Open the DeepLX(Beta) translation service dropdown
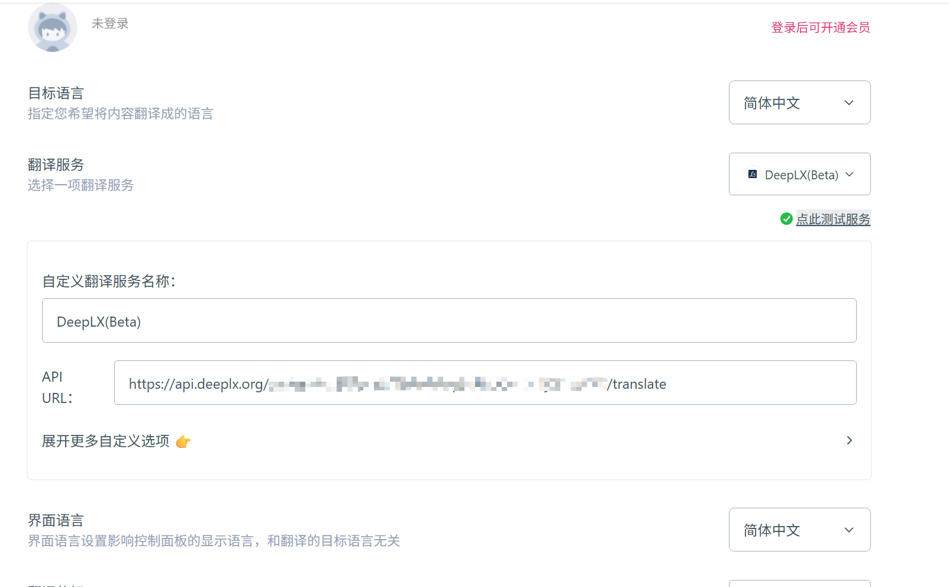 pyautogui.click(x=799, y=174)
